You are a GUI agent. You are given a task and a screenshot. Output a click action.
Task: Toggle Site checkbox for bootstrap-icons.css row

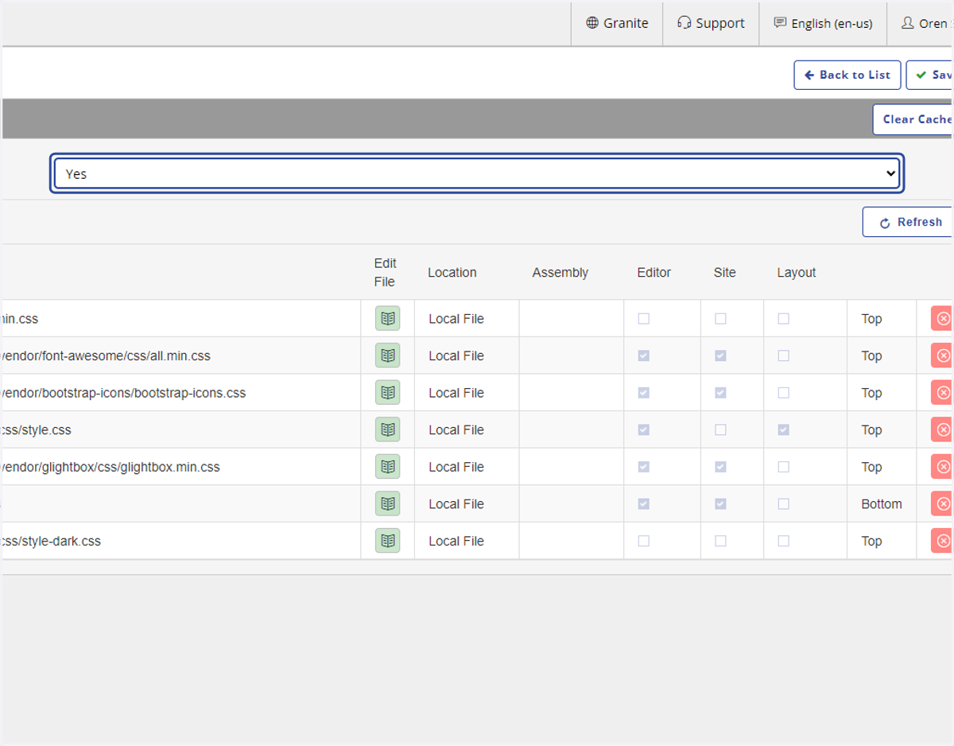point(720,392)
